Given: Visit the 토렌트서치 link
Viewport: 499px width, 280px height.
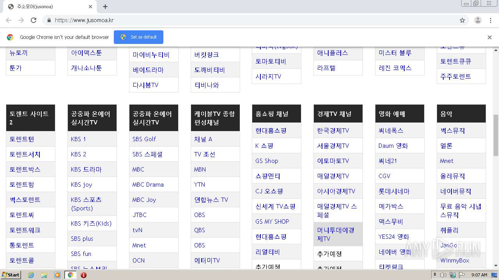Looking at the screenshot, I should tap(25, 154).
